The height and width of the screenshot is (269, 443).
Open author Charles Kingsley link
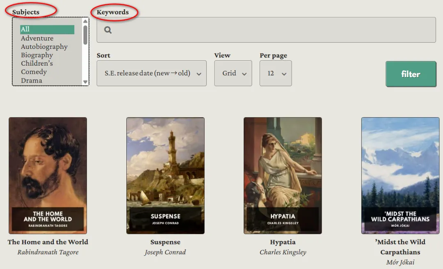pyautogui.click(x=283, y=252)
